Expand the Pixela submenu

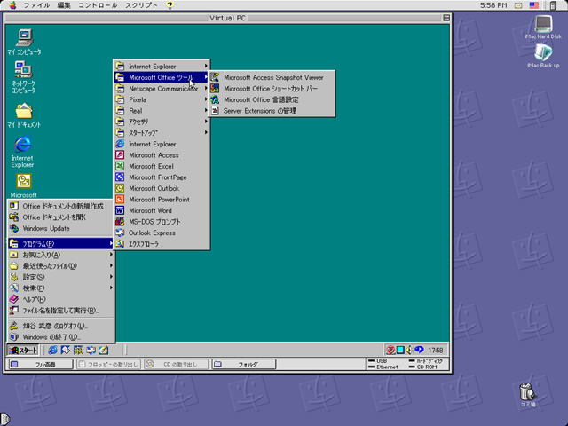click(x=162, y=99)
